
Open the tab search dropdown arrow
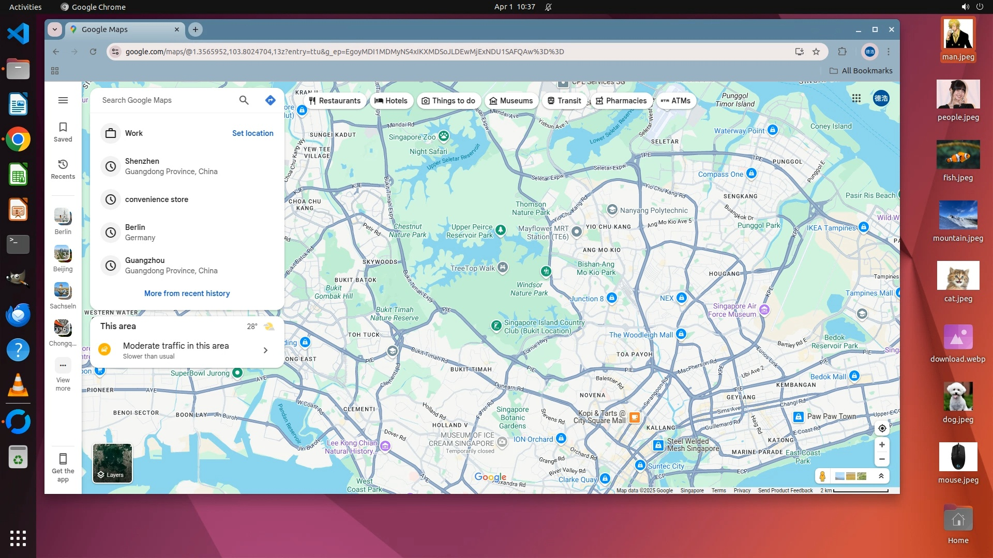[x=55, y=29]
